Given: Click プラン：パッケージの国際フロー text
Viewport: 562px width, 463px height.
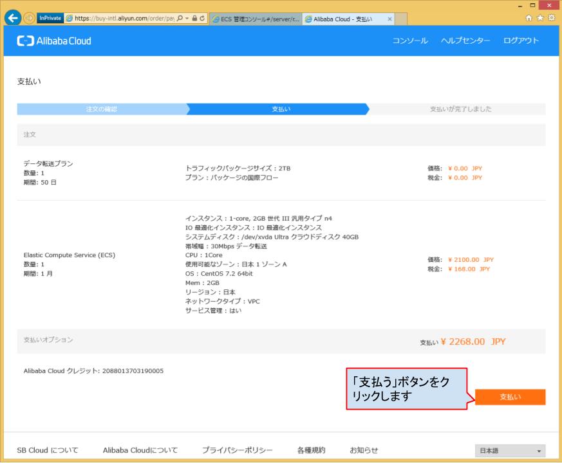Looking at the screenshot, I should [232, 177].
